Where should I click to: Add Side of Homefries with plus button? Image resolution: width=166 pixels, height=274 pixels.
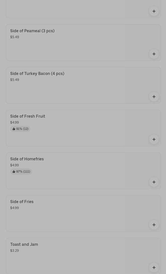coord(154,182)
